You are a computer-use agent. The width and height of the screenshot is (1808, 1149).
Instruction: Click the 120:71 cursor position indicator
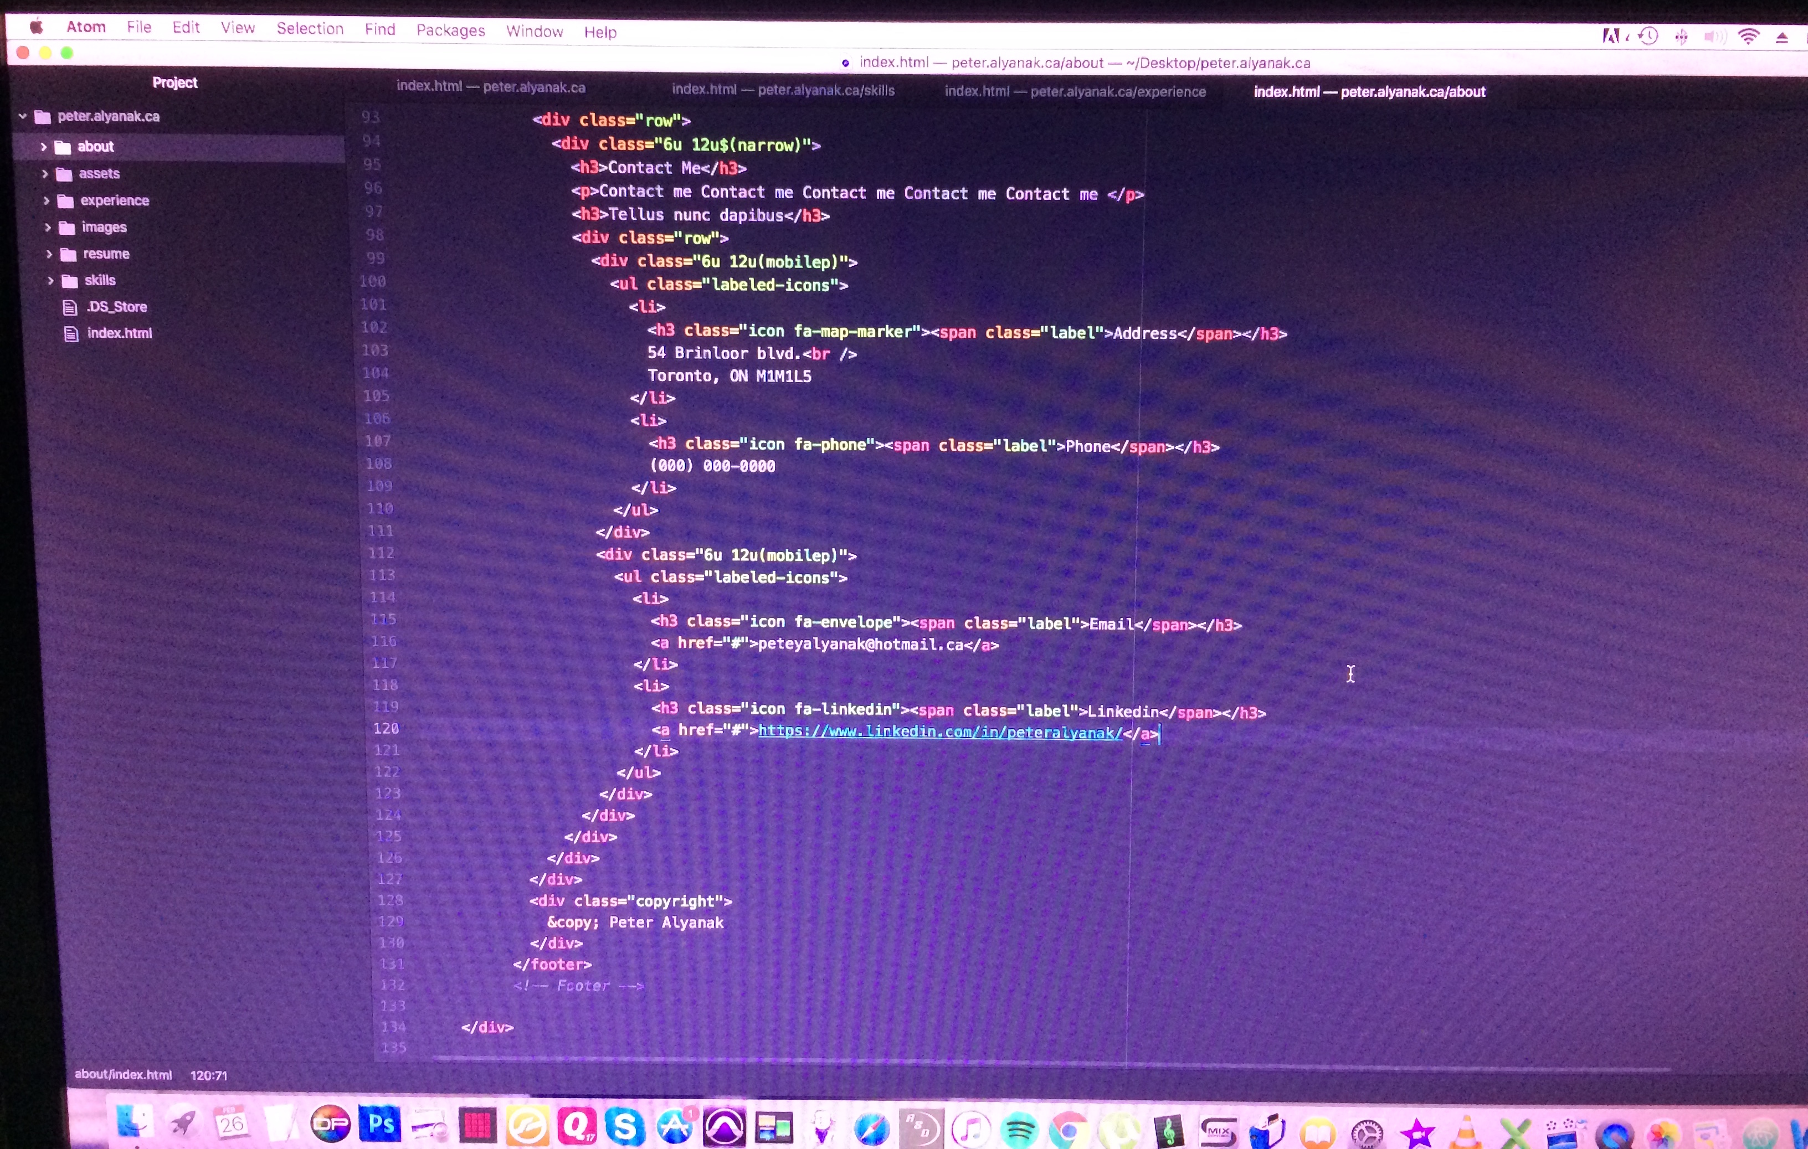pyautogui.click(x=208, y=1075)
